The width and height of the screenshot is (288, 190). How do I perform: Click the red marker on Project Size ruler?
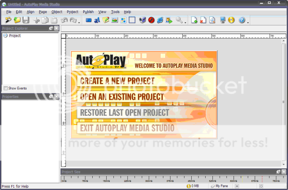click(x=262, y=179)
